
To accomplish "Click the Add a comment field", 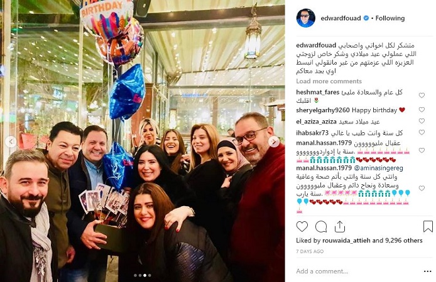I will coord(357,271).
